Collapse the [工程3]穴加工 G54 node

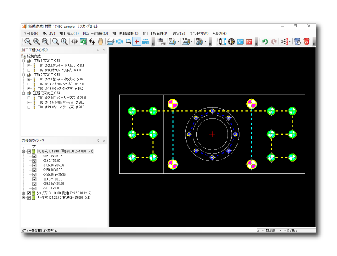[x=24, y=93]
